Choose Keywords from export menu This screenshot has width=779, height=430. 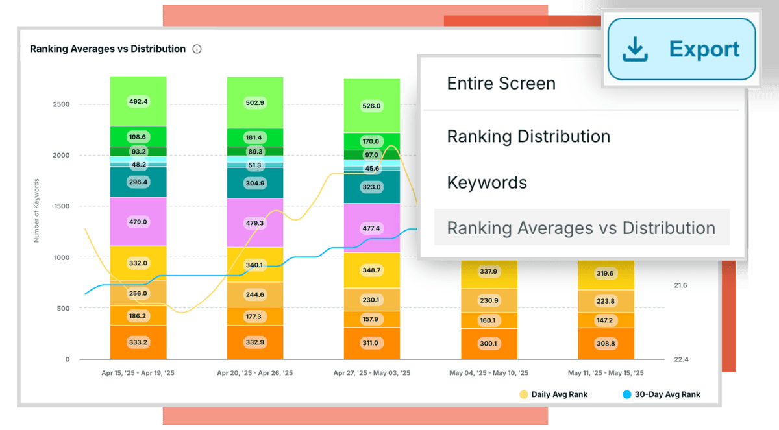[x=487, y=183]
